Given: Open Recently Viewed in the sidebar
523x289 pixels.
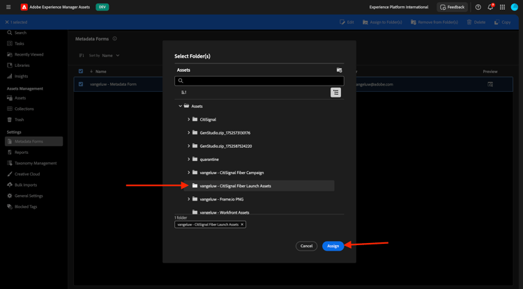Looking at the screenshot, I should pyautogui.click(x=25, y=54).
